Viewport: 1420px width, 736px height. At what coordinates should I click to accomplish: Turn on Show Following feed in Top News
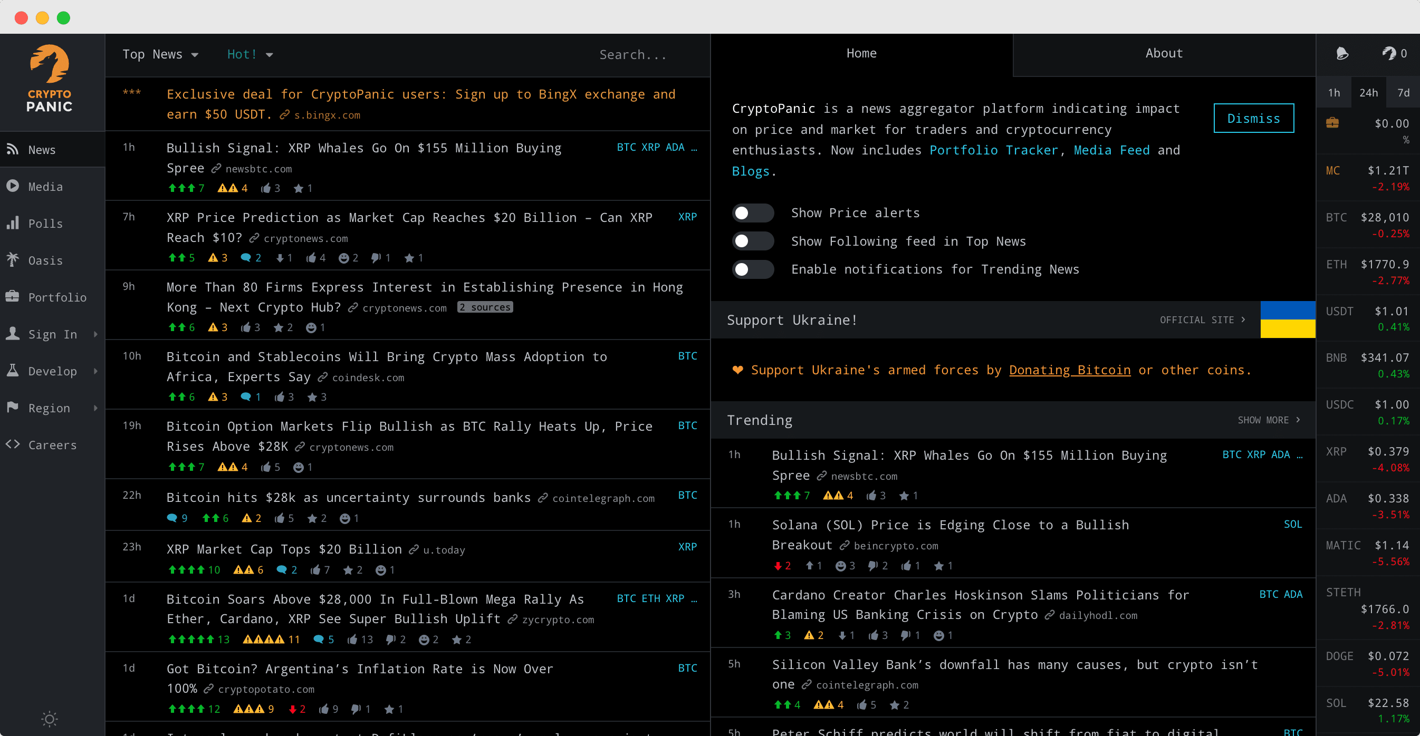753,241
